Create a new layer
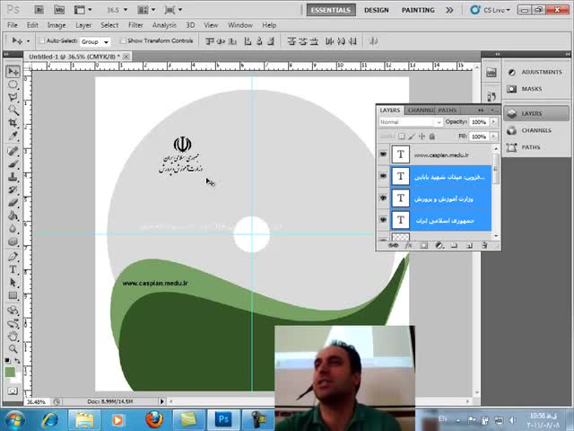 click(x=470, y=245)
